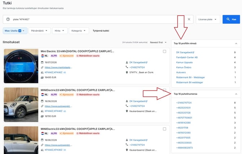Click 5741TV, Beek en Donk address text

142,72
